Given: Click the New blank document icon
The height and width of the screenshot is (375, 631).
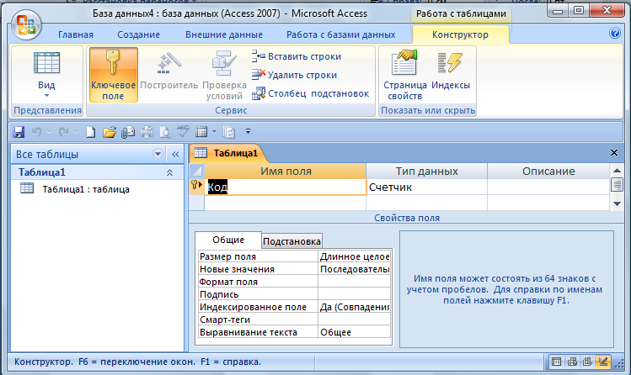Looking at the screenshot, I should click(x=91, y=132).
